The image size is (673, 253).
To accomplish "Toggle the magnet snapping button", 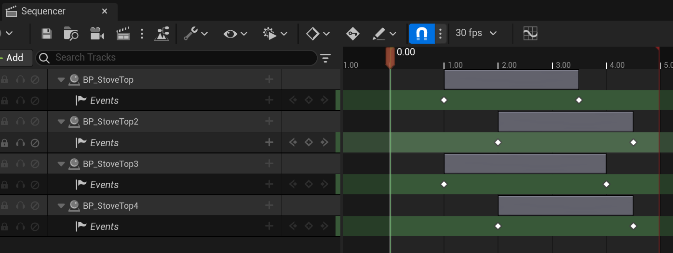I will [421, 34].
